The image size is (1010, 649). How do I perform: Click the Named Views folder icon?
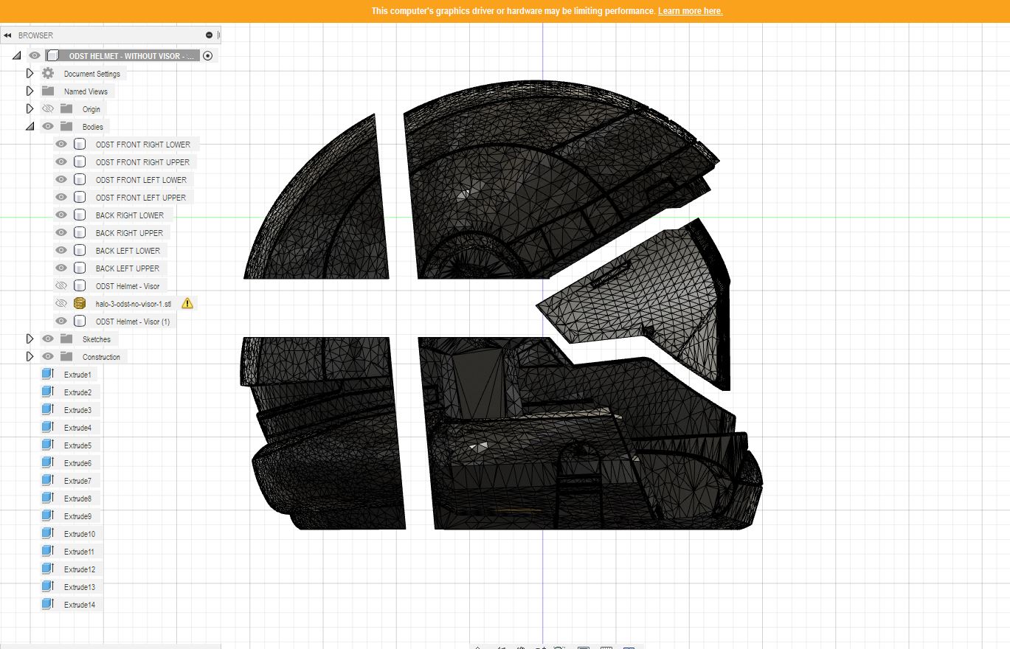(x=48, y=91)
